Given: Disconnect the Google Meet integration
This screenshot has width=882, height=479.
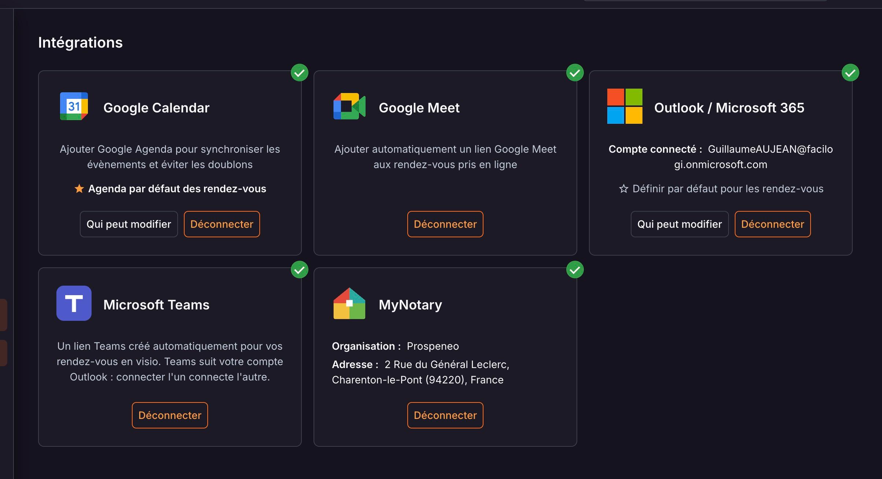Looking at the screenshot, I should click(x=445, y=224).
